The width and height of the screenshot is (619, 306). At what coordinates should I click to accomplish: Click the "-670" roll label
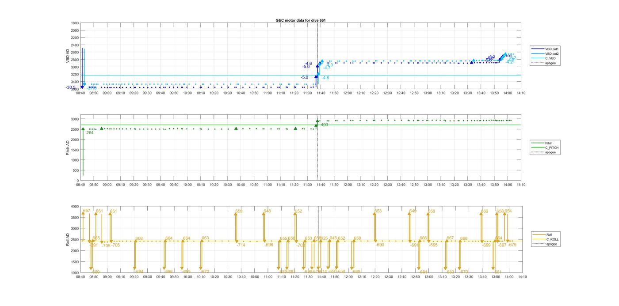click(464, 272)
